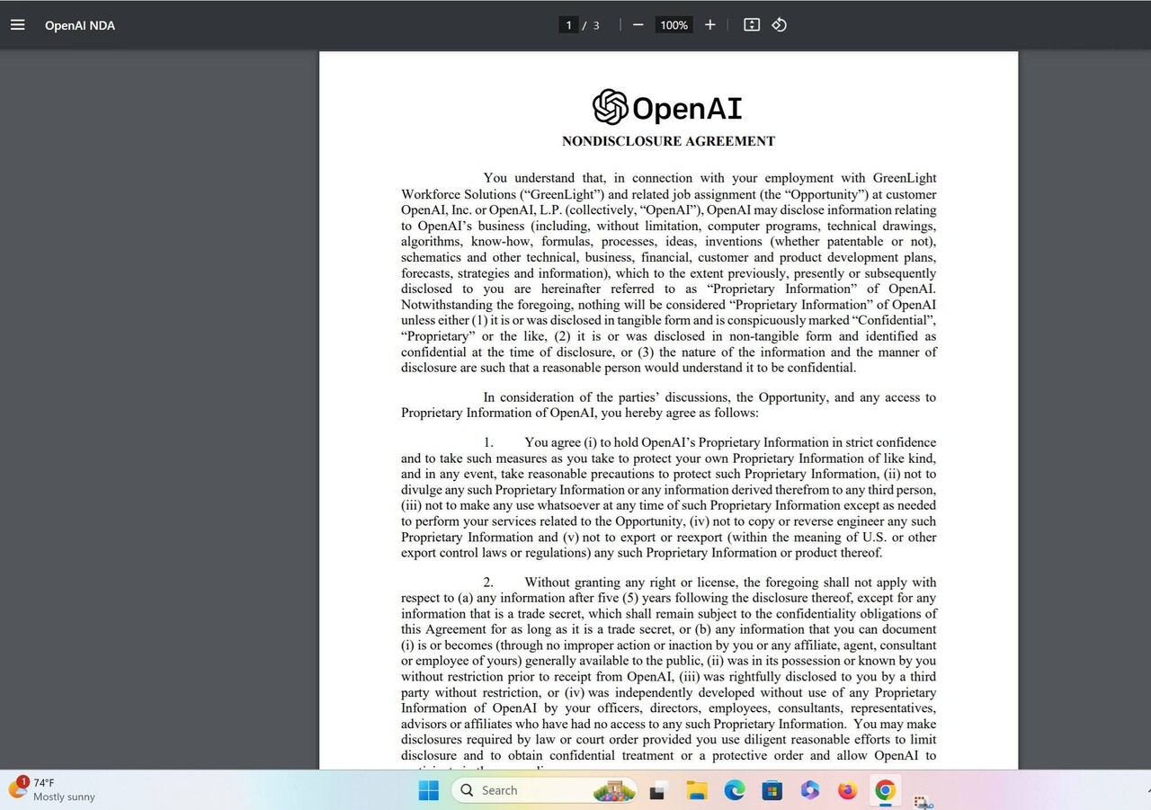Open the Microsoft Store
This screenshot has height=810, width=1151.
[771, 790]
